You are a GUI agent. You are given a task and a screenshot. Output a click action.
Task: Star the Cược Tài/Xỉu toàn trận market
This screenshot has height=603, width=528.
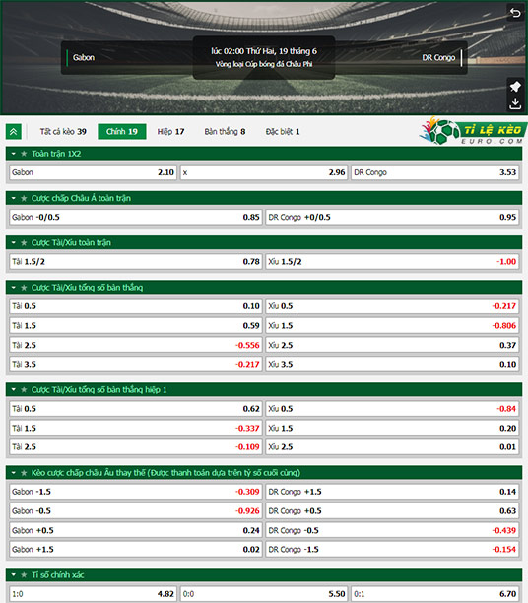24,243
